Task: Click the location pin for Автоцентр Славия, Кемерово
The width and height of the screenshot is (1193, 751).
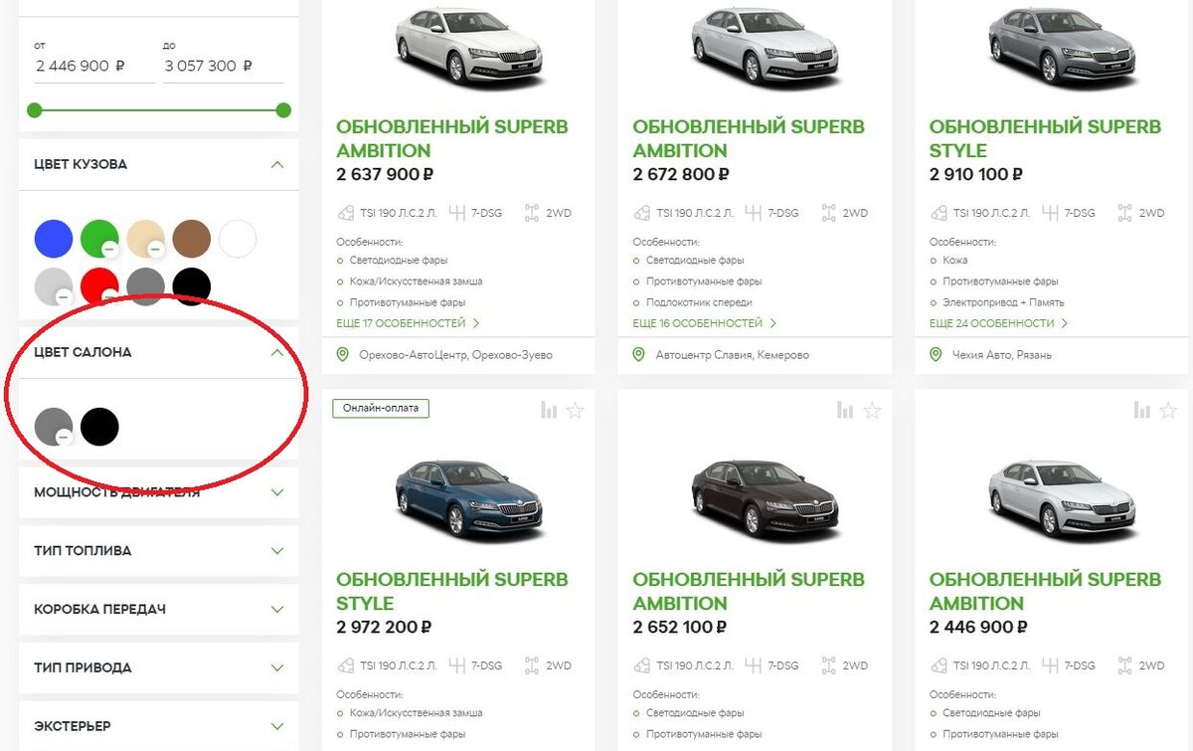Action: pyautogui.click(x=637, y=354)
